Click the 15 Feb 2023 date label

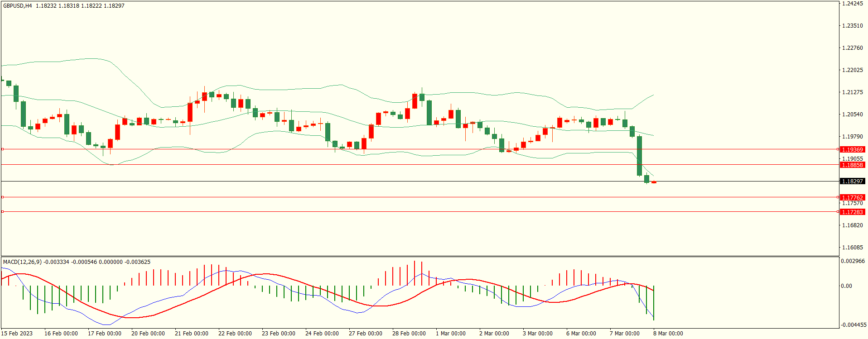[17, 334]
